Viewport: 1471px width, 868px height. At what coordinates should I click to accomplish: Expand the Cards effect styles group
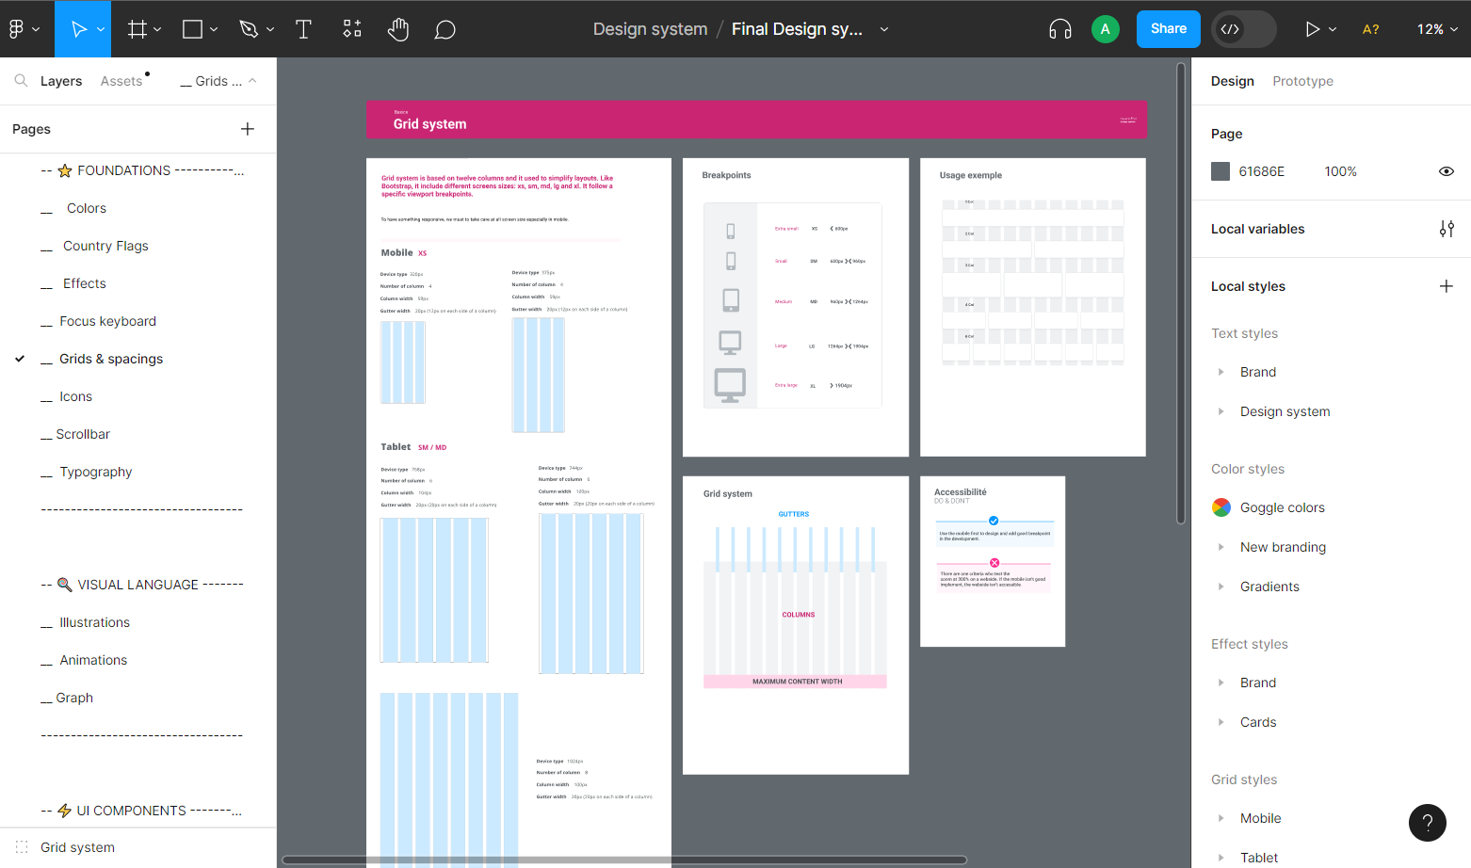coord(1221,722)
